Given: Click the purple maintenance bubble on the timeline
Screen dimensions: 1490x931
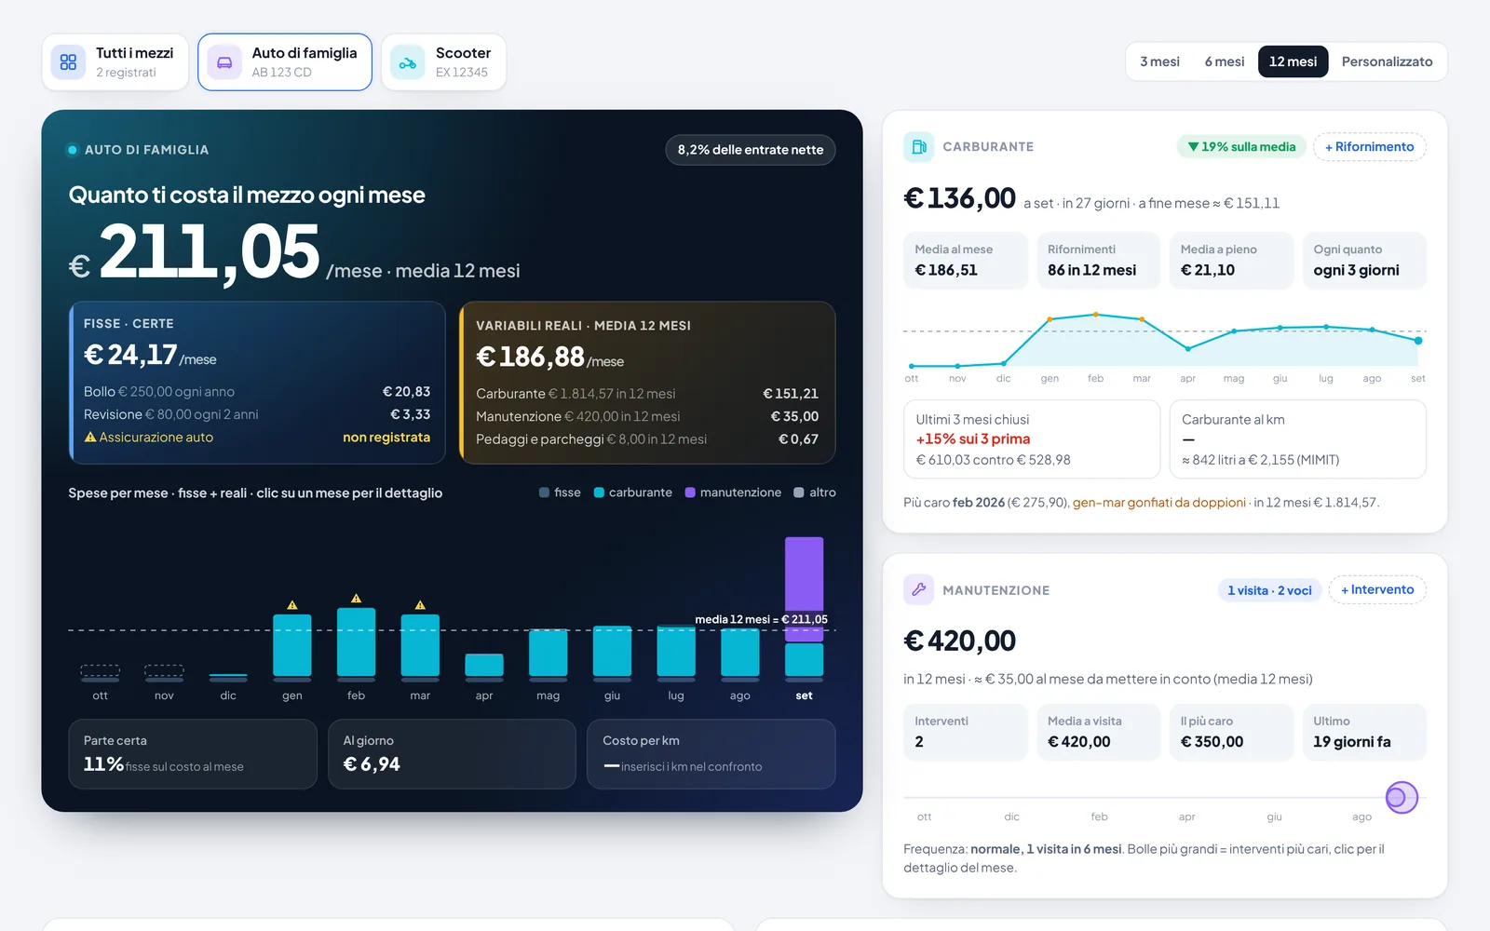Looking at the screenshot, I should pos(1402,797).
